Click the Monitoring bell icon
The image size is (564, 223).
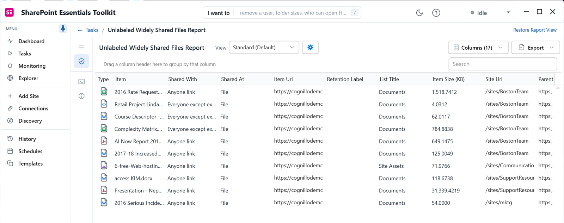pos(10,66)
